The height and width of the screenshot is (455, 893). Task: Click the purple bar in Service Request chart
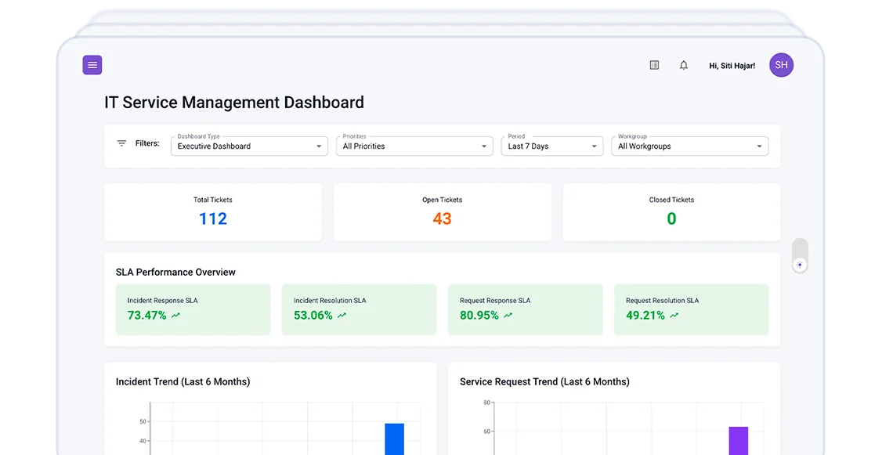[739, 441]
